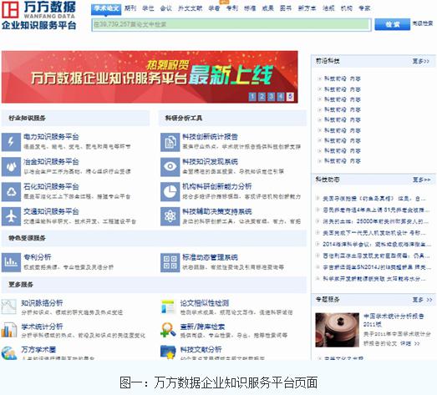Expand 更多 in the 前沿科技 panel
Viewport: 437px width, 395px height.
(421, 61)
